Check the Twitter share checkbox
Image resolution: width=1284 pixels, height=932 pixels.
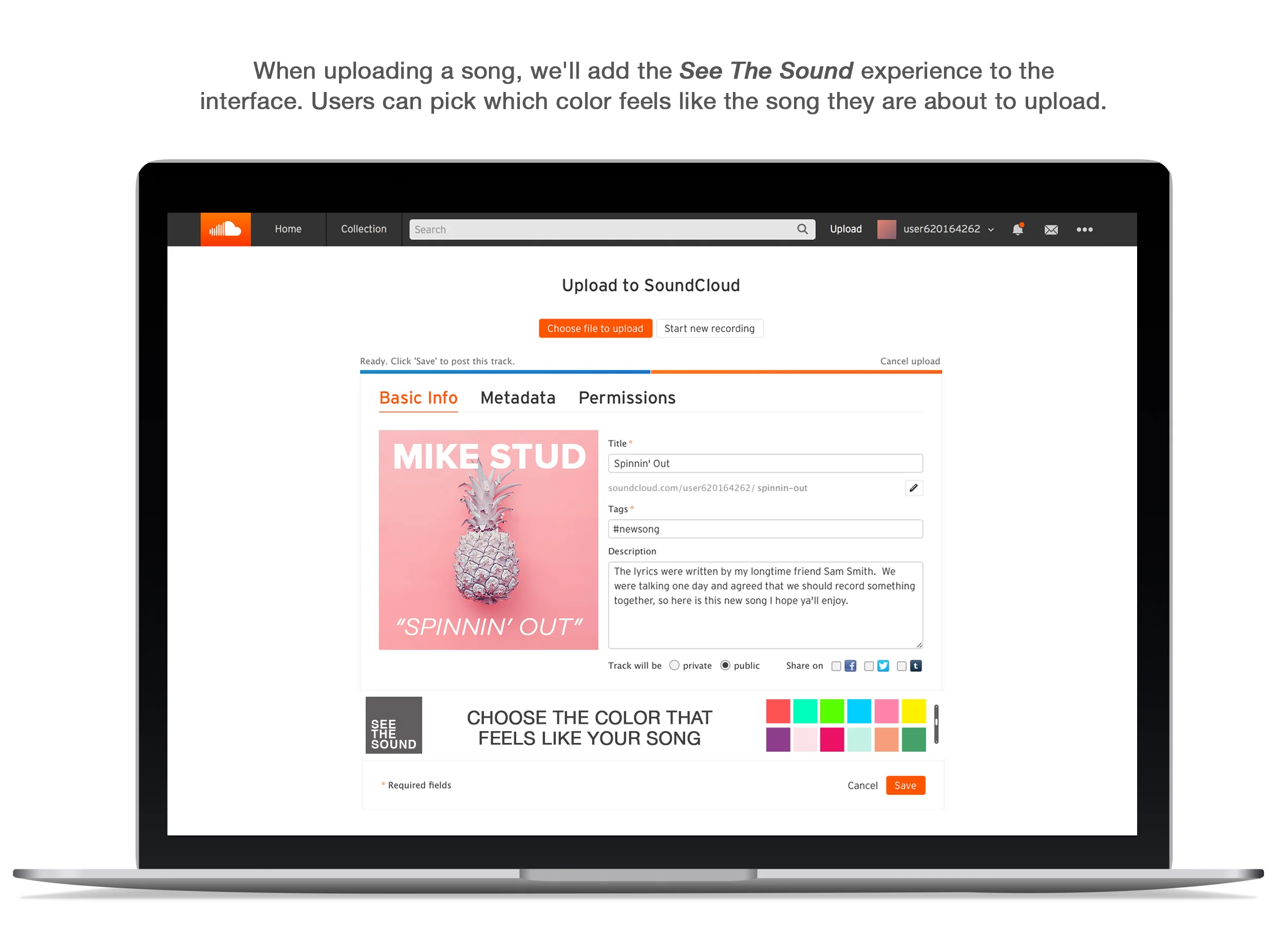coord(869,666)
